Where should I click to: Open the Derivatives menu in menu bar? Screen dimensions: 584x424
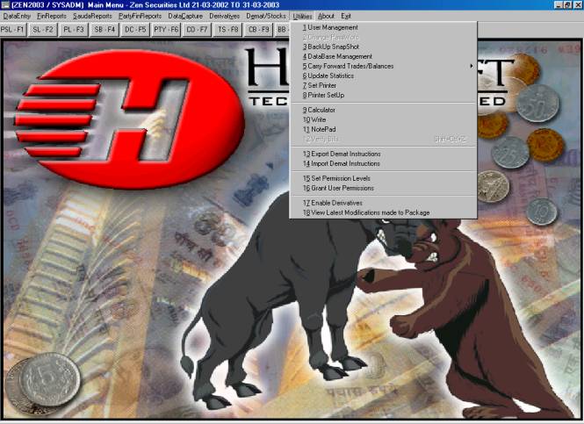[225, 16]
